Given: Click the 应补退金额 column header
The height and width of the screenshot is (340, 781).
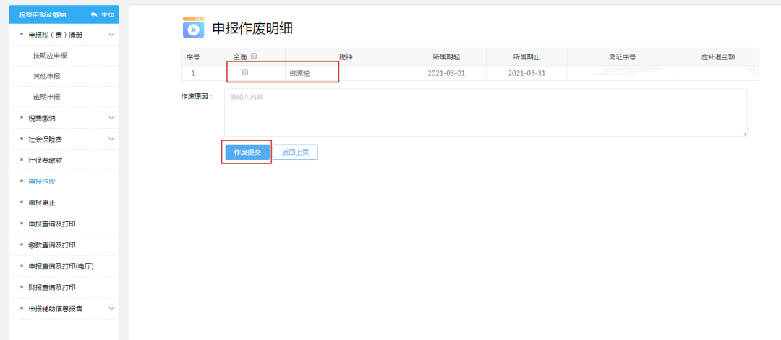Looking at the screenshot, I should 718,57.
